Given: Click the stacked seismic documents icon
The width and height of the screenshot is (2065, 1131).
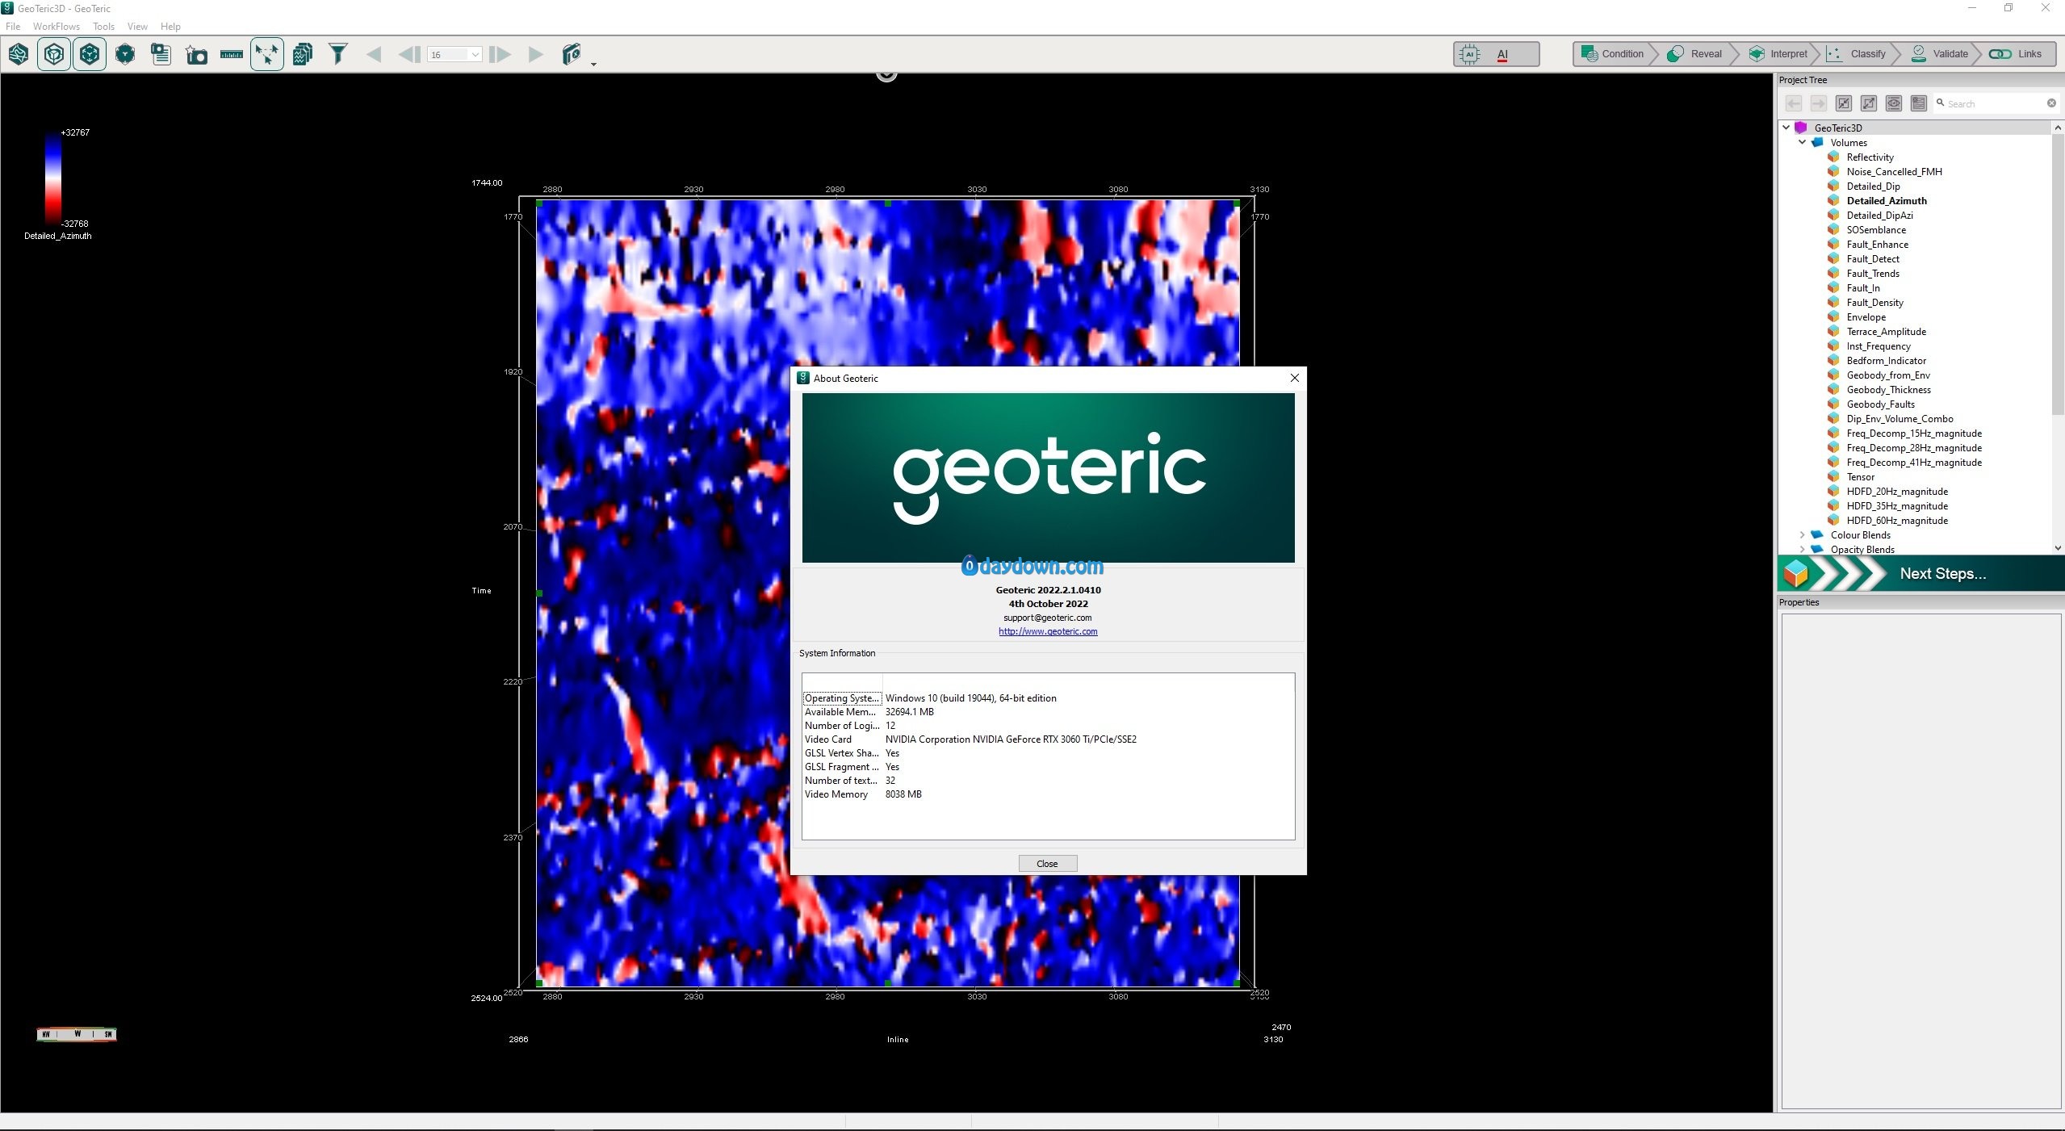Looking at the screenshot, I should (303, 54).
